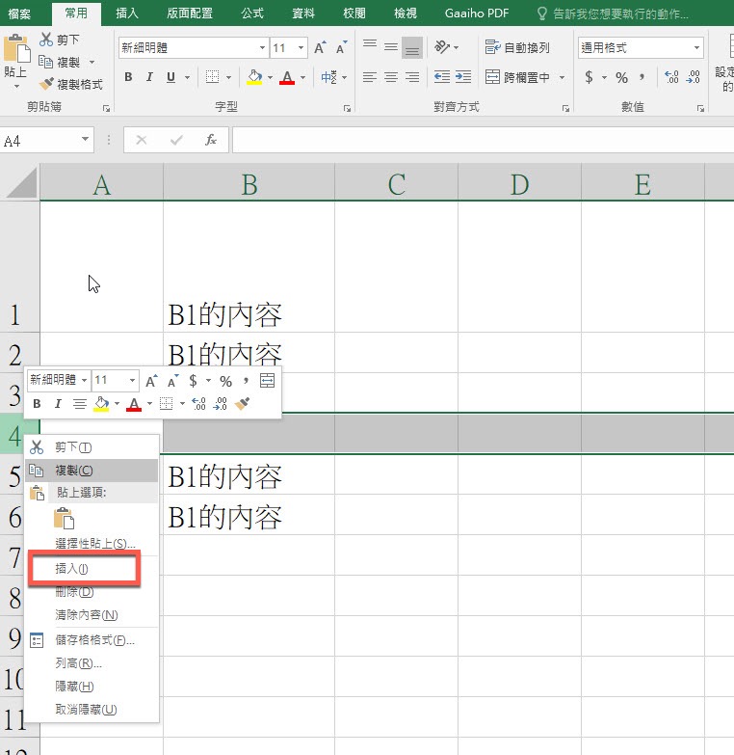Open the Gaaiho PDF tab

[476, 13]
